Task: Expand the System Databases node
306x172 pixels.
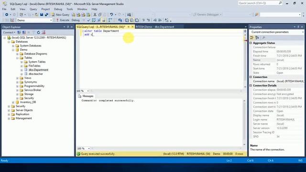Action: tap(13, 46)
